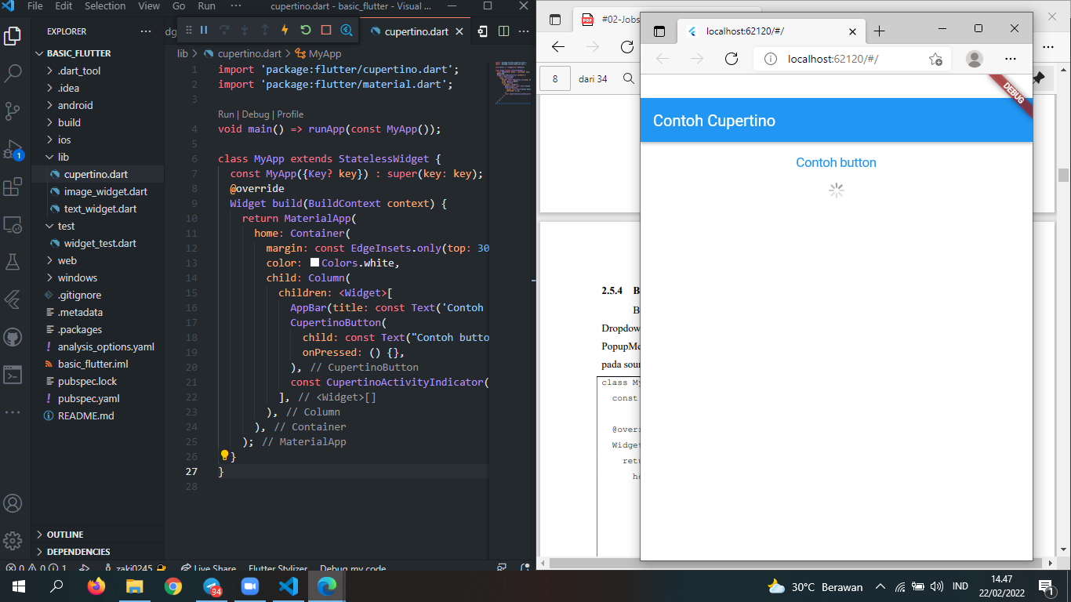Launch Firefox from the taskbar
The width and height of the screenshot is (1071, 602).
pos(96,586)
